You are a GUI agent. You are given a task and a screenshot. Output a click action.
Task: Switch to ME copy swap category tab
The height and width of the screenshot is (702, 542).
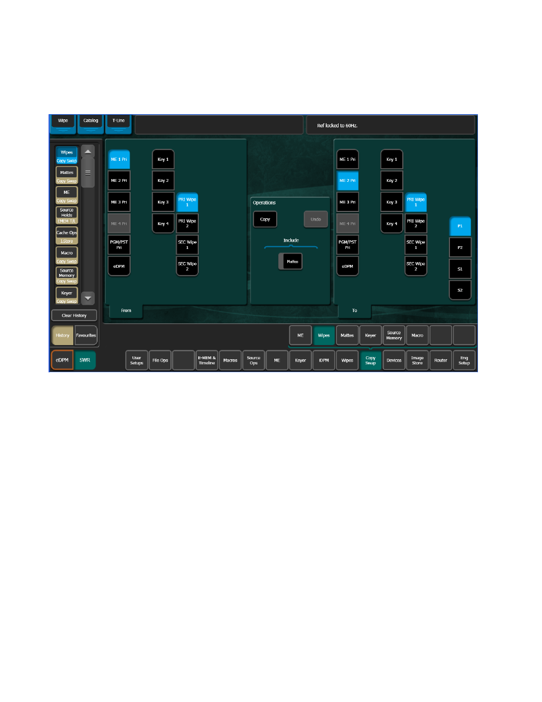(x=301, y=335)
